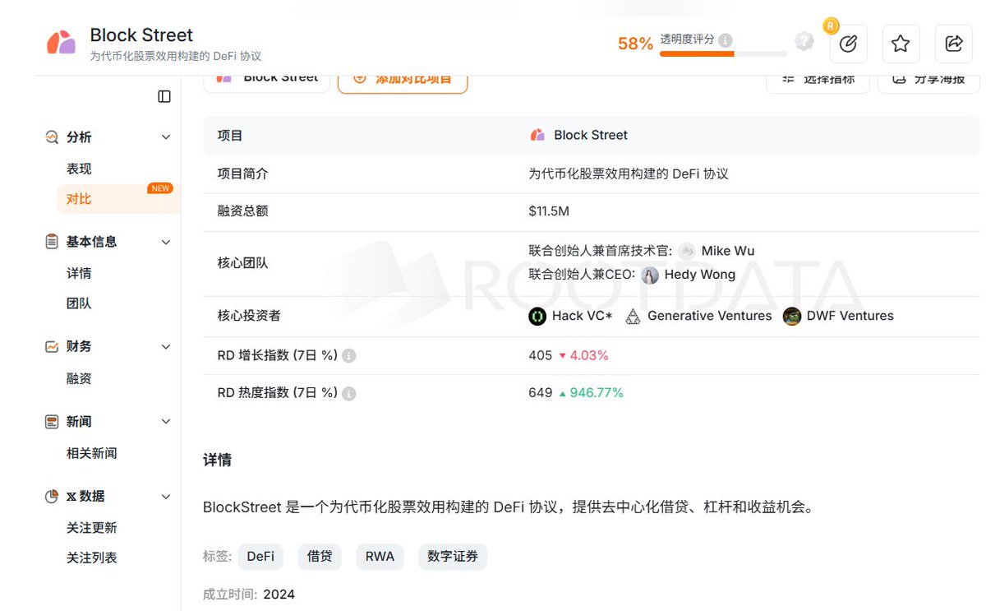Collapse the 基本信息 section chevron
The height and width of the screenshot is (611, 986).
click(167, 242)
